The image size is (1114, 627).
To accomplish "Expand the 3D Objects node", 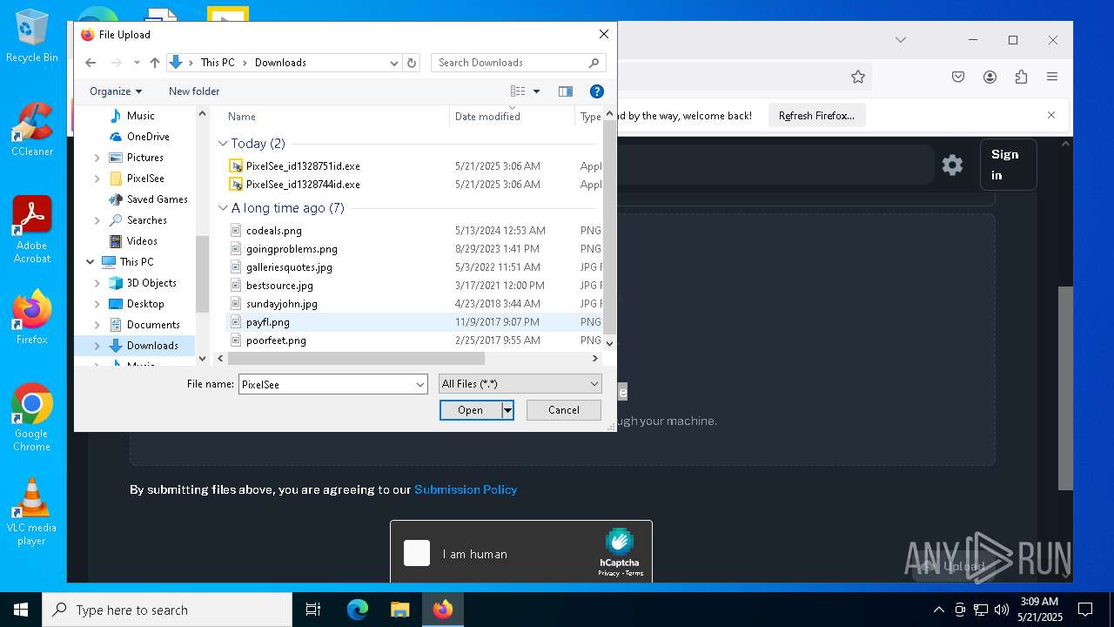I will (x=97, y=283).
